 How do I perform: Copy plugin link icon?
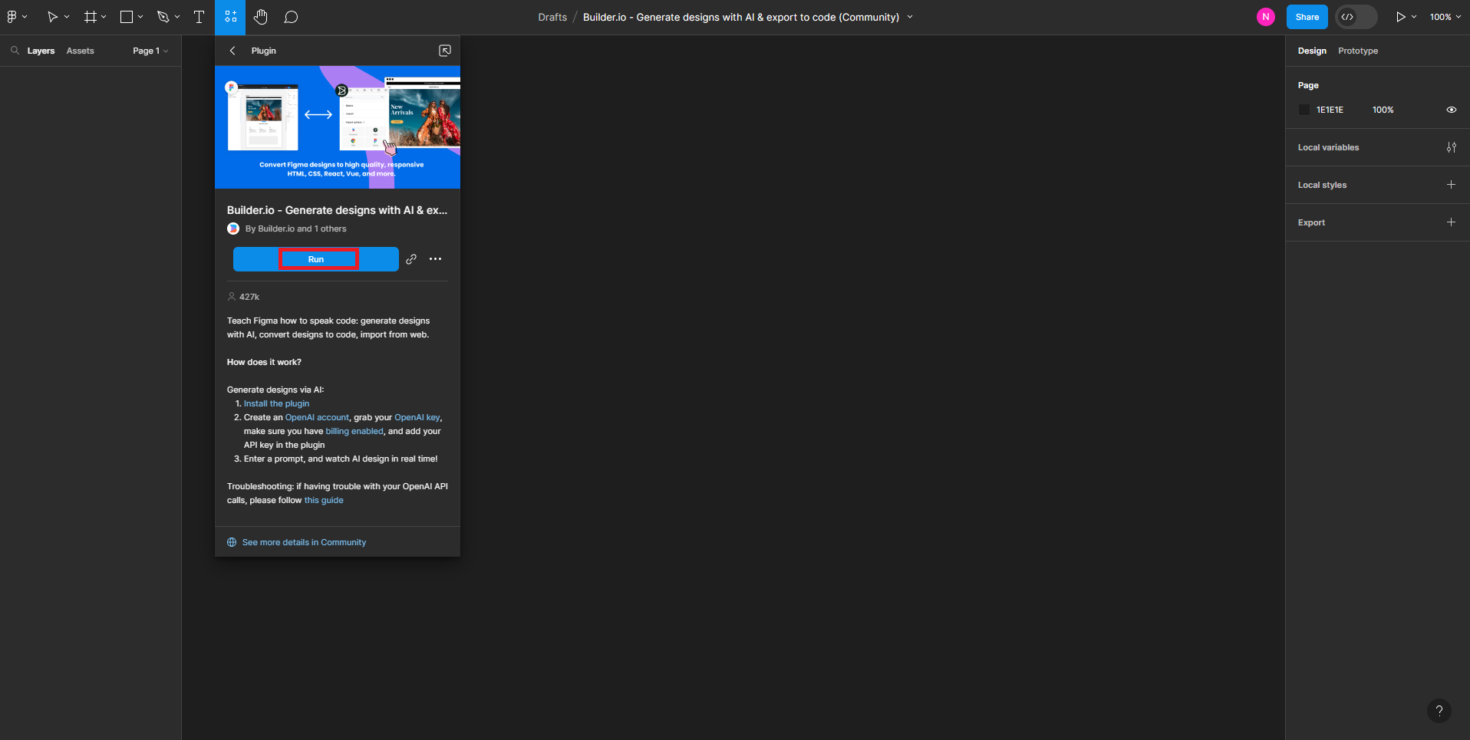pyautogui.click(x=411, y=259)
